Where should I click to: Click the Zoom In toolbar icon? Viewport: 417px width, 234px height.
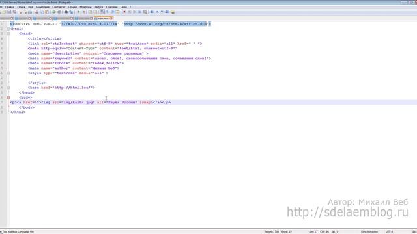[x=78, y=12]
